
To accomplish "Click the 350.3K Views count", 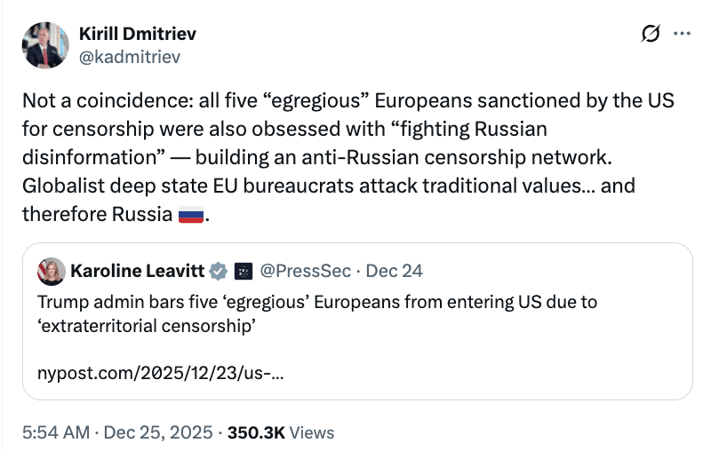I will coord(281,432).
